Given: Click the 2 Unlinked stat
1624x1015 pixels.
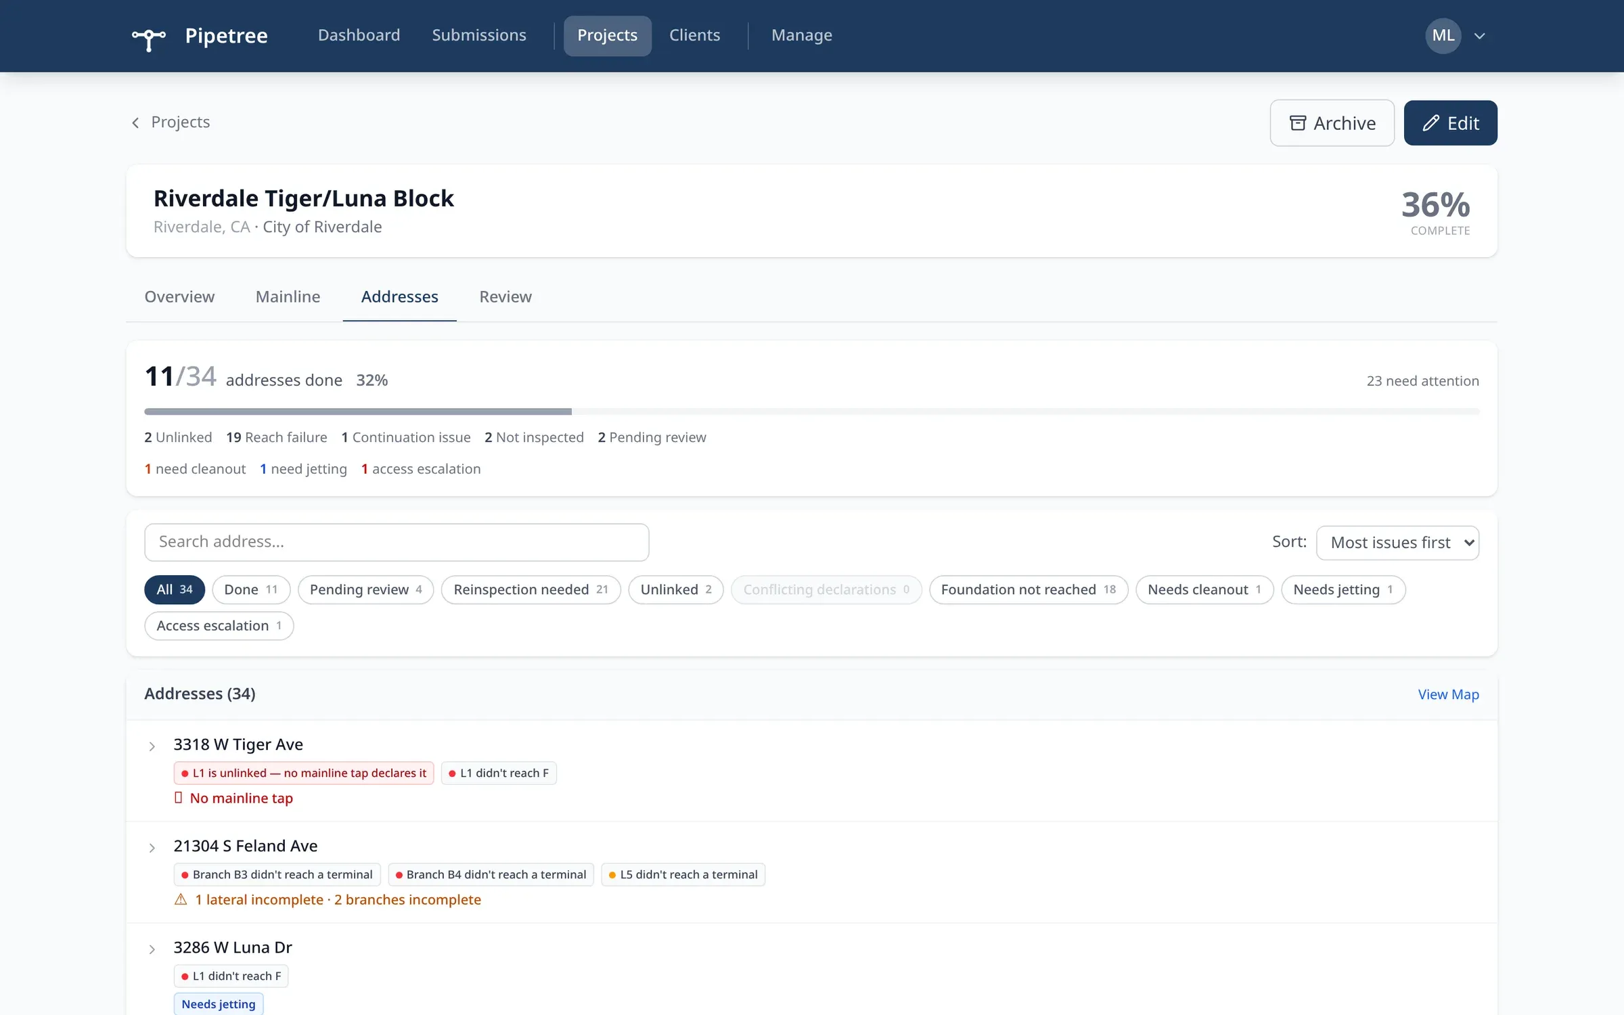Looking at the screenshot, I should point(178,438).
